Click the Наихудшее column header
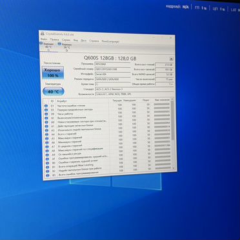Viewport: 240px width, 240px height. 130,101
